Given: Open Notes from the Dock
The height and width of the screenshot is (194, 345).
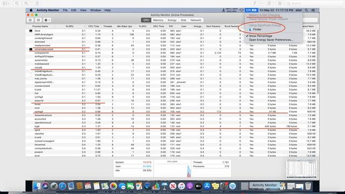Looking at the screenshot, I should (x=96, y=186).
